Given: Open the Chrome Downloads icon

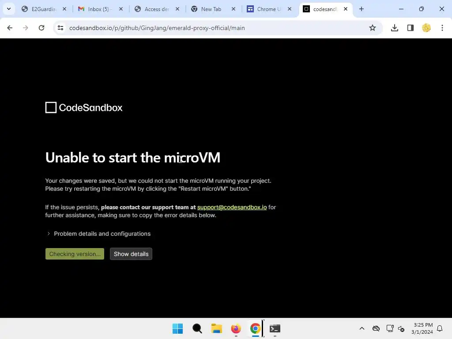Looking at the screenshot, I should [395, 28].
